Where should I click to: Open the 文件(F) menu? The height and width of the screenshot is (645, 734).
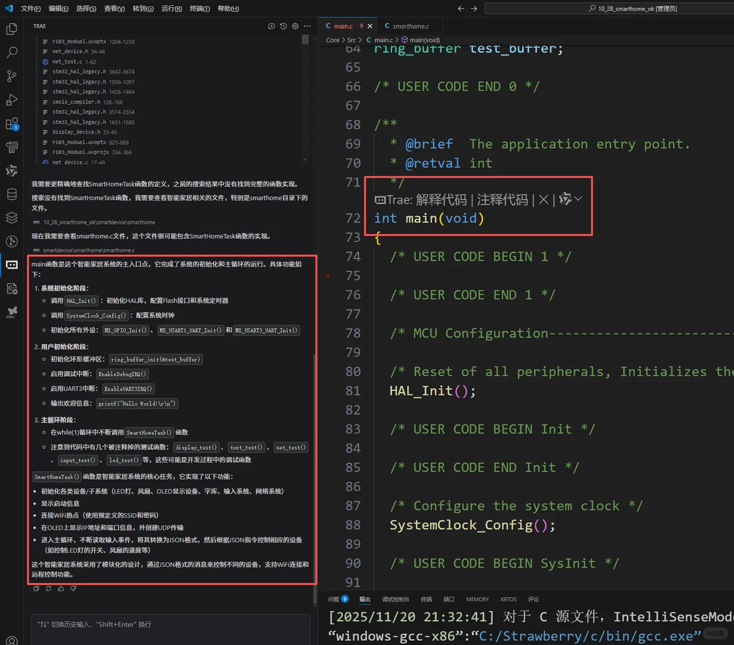31,8
